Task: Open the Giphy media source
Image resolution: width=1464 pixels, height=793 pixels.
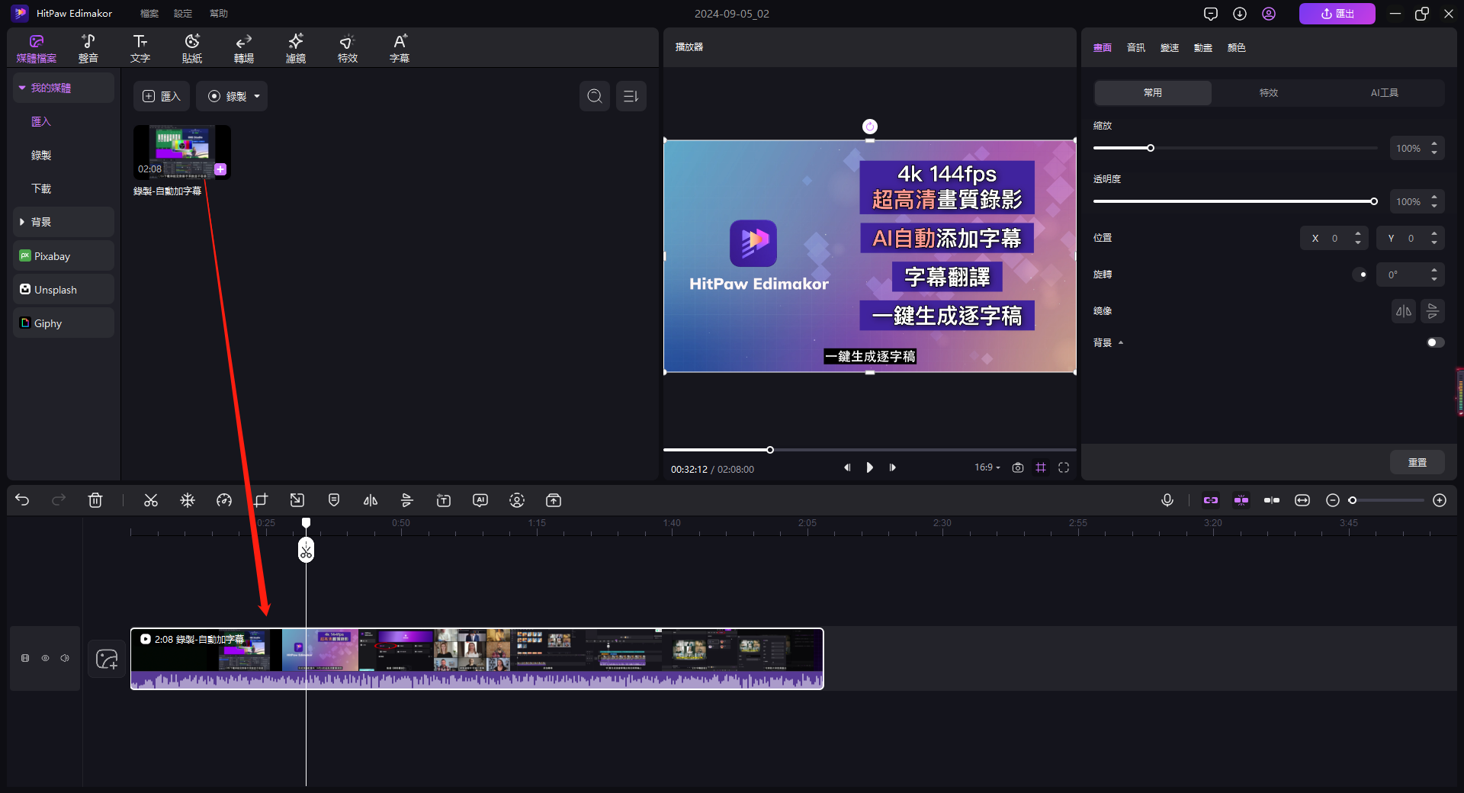Action: point(64,323)
